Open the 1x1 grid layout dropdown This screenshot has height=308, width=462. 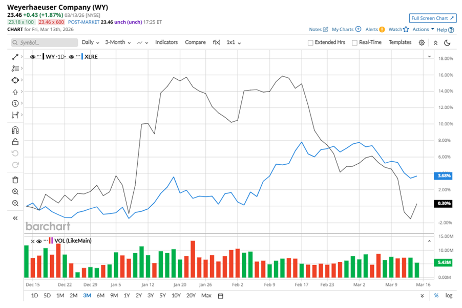(x=234, y=42)
